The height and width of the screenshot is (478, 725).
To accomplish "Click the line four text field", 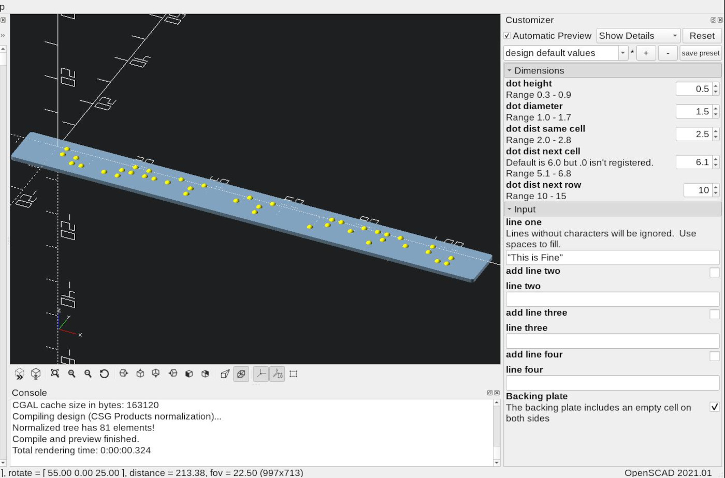I will point(613,383).
